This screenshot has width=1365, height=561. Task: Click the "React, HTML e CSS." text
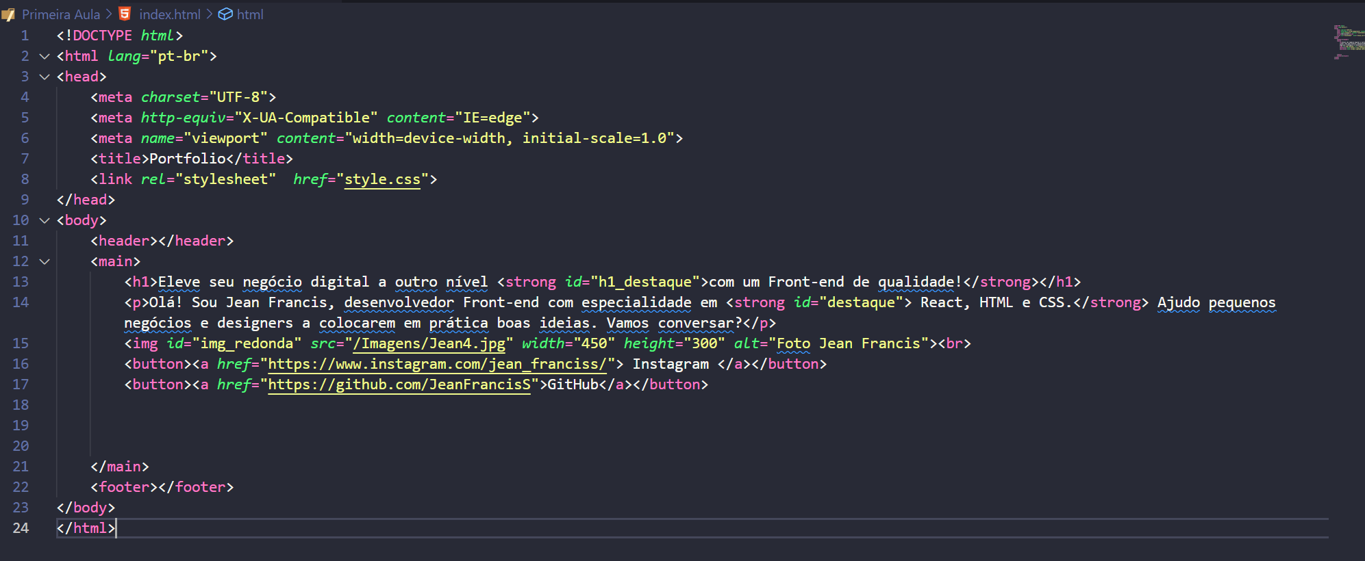(x=996, y=302)
